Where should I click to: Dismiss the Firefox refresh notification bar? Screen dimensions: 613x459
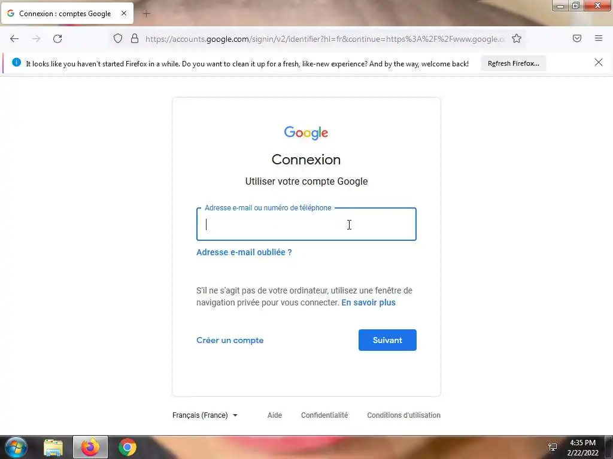[x=599, y=62]
